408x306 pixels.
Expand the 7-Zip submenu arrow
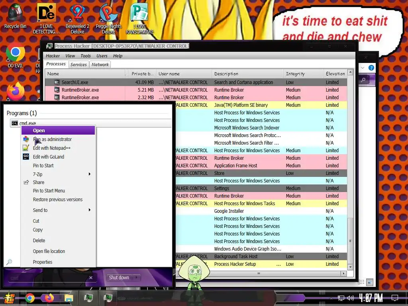tap(90, 174)
